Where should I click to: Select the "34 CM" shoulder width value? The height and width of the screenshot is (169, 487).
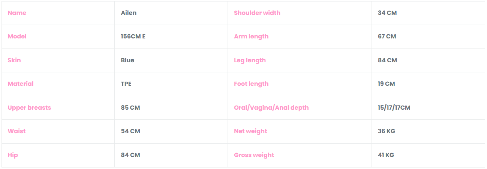coord(387,13)
